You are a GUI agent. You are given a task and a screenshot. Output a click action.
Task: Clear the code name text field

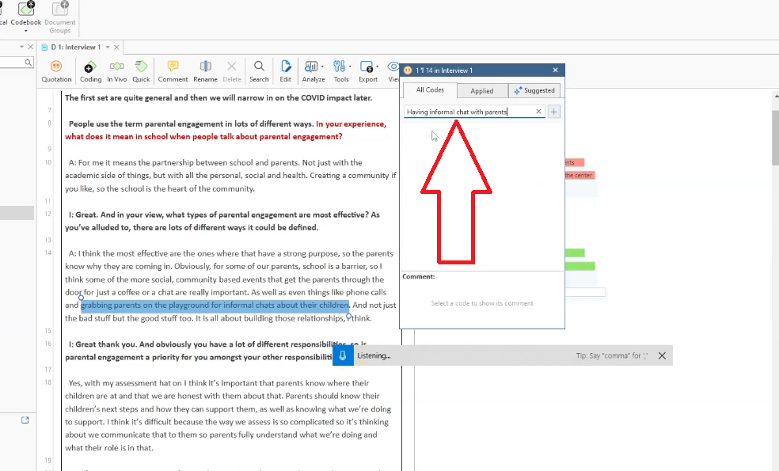(x=539, y=112)
